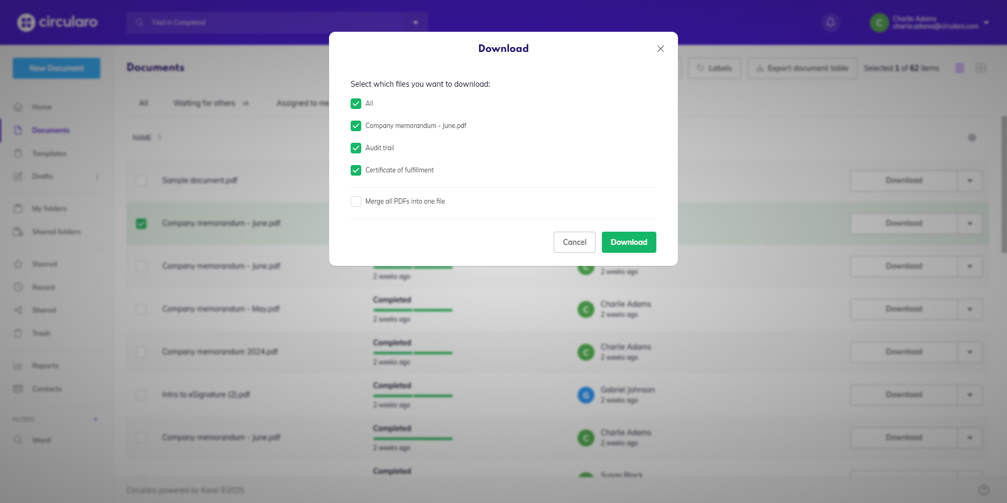The width and height of the screenshot is (1007, 503).
Task: Uncheck the Audit trail checkbox
Action: point(356,148)
